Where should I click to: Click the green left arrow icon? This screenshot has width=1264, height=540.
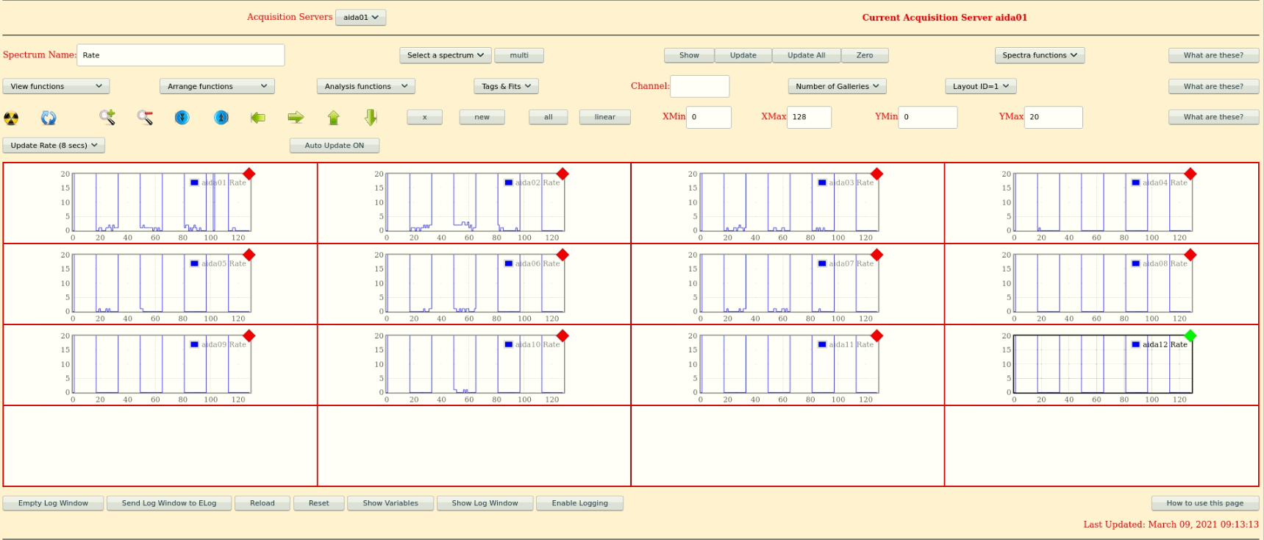click(x=257, y=118)
